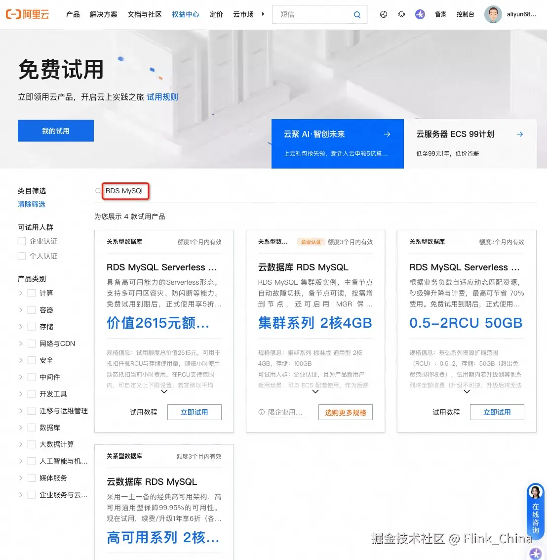Image resolution: width=547 pixels, height=560 pixels.
Task: Click the info icon next to 限企业用
Action: (x=262, y=412)
